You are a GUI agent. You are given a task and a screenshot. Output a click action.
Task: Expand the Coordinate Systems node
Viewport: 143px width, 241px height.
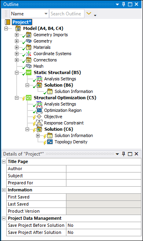click(x=16, y=54)
